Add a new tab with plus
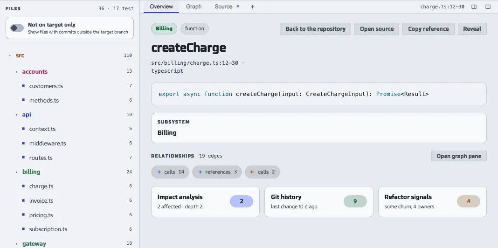Screen dimensions: 498x248 pyautogui.click(x=252, y=7)
